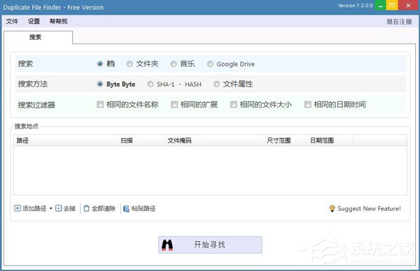Click the lightbulb Suggest New Feature icon
420x271 pixels.
click(x=332, y=208)
